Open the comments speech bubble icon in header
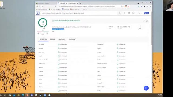This screenshot has height=97, width=173. 133,13
